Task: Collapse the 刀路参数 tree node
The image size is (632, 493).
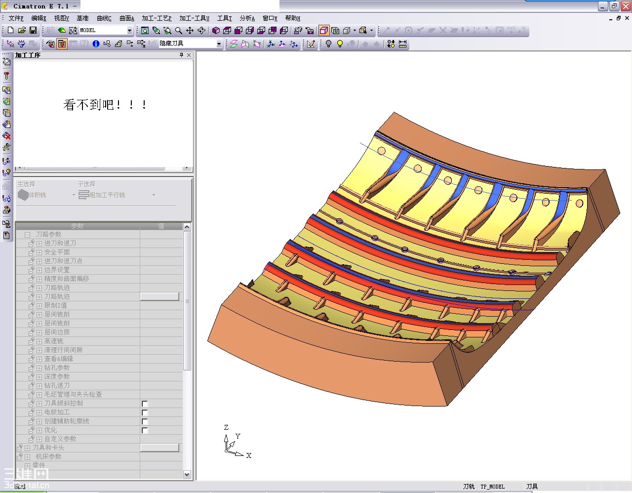Action: tap(27, 235)
